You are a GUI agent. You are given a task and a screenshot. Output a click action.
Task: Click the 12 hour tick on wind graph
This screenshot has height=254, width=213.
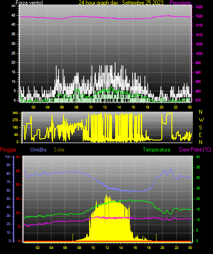105,107
